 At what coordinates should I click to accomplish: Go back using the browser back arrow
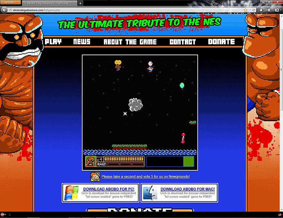tap(4, 10)
